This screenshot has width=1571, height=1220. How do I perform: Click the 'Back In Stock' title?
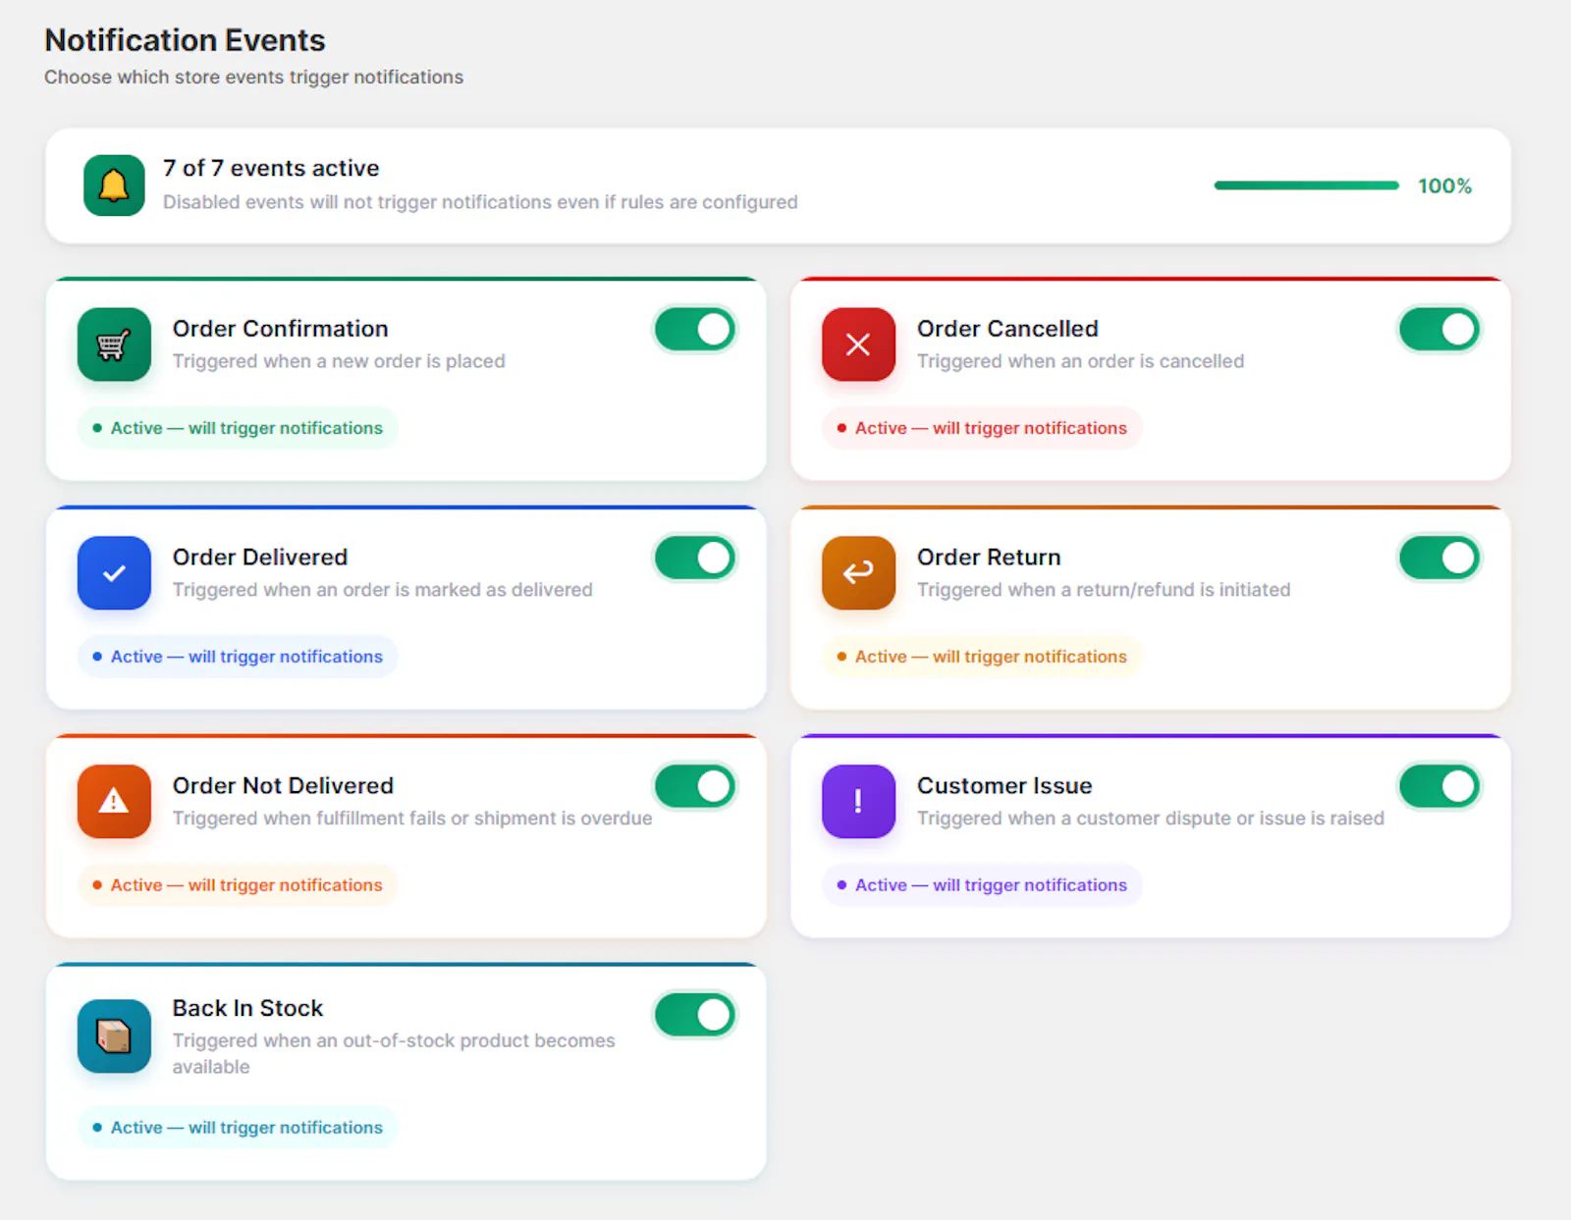[x=247, y=1008]
